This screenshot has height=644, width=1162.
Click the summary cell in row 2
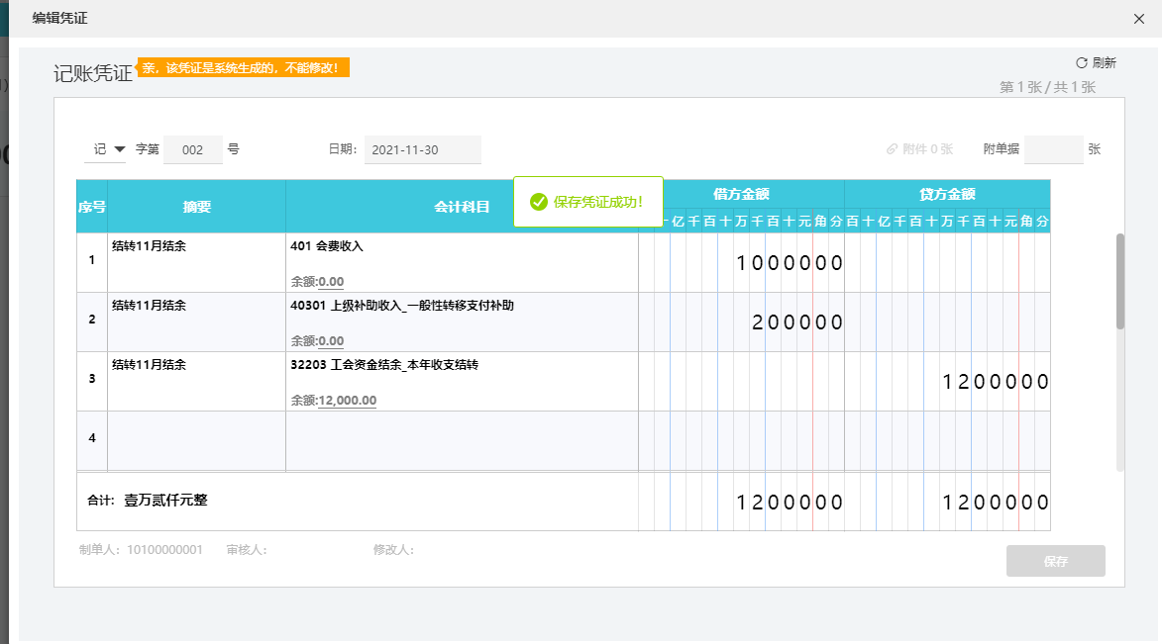tap(196, 322)
